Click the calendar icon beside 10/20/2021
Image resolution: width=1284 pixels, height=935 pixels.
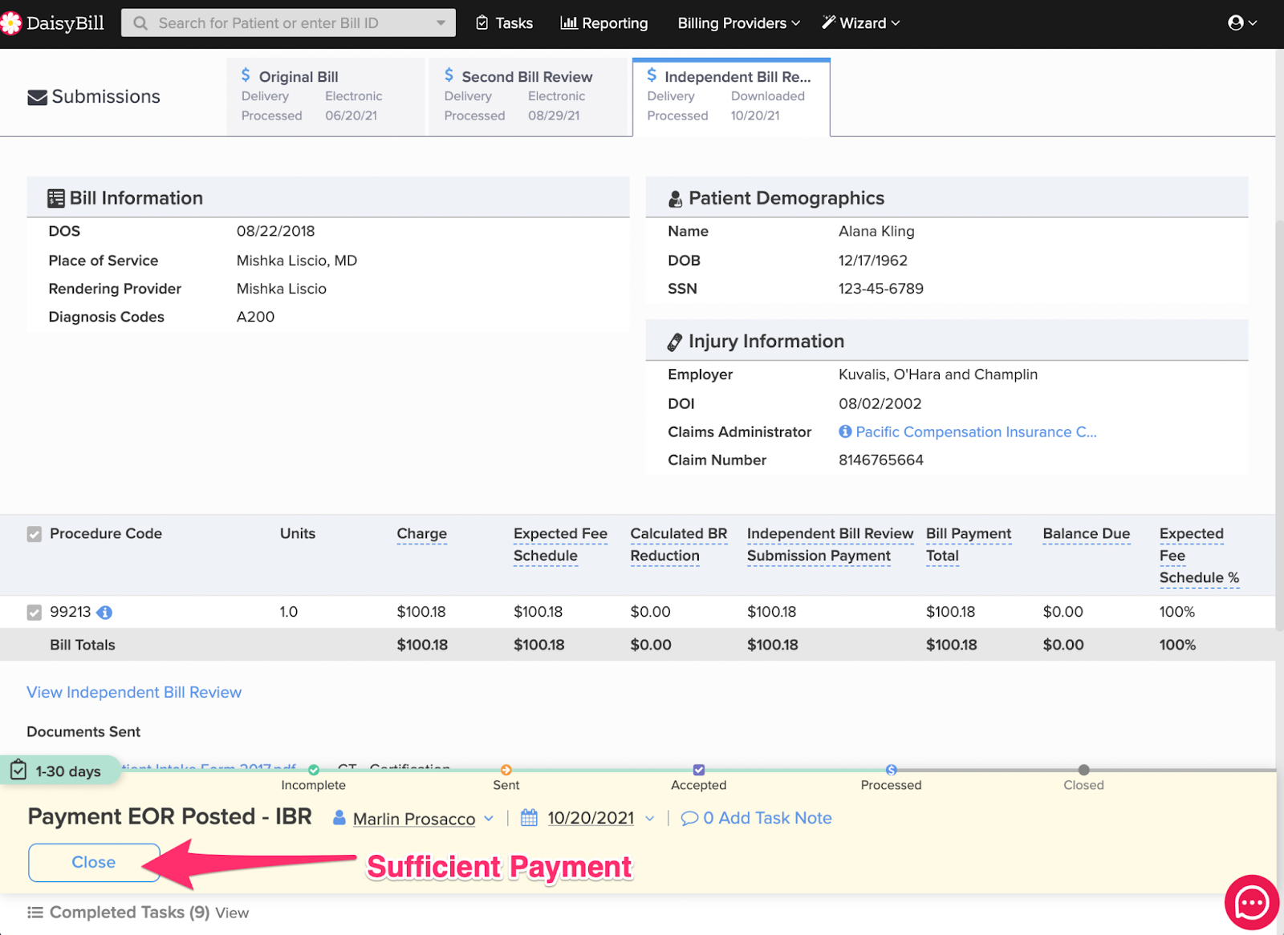point(529,818)
